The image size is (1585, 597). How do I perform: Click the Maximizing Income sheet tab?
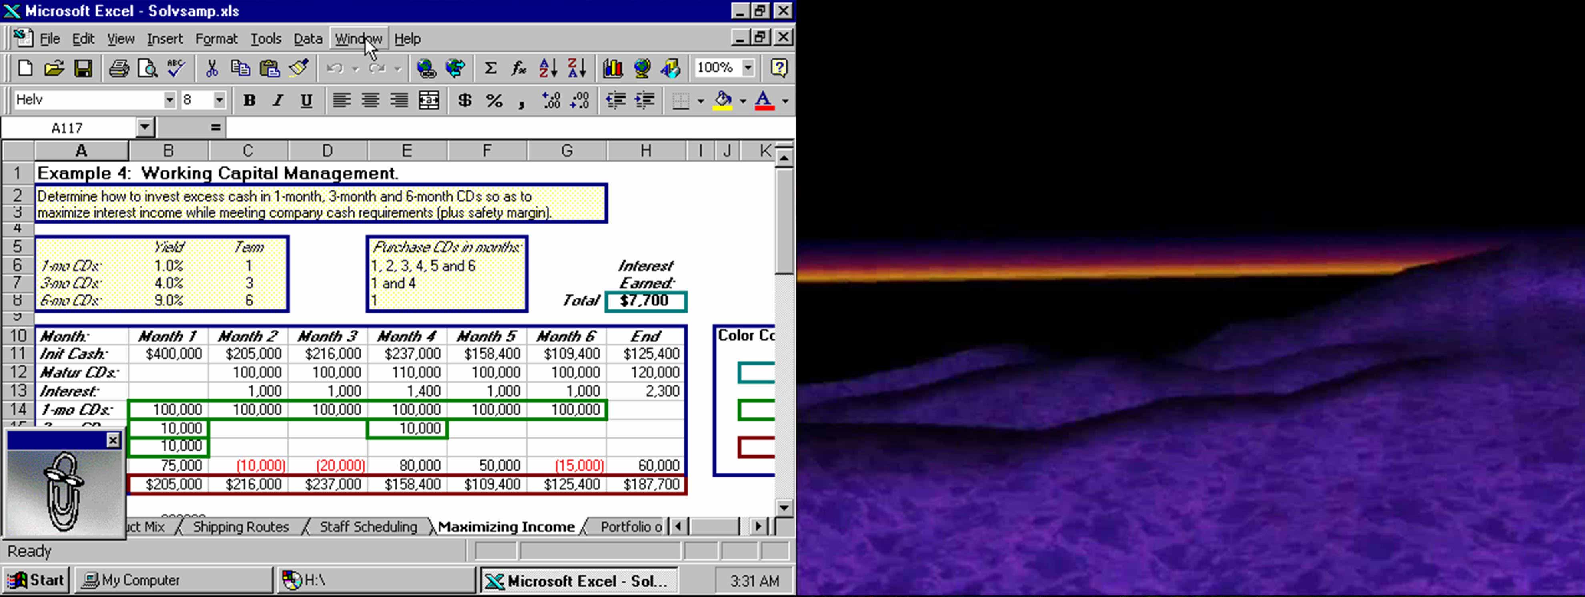click(x=506, y=526)
